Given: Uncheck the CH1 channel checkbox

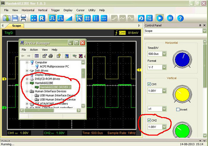Looking at the screenshot, I should tap(149, 84).
